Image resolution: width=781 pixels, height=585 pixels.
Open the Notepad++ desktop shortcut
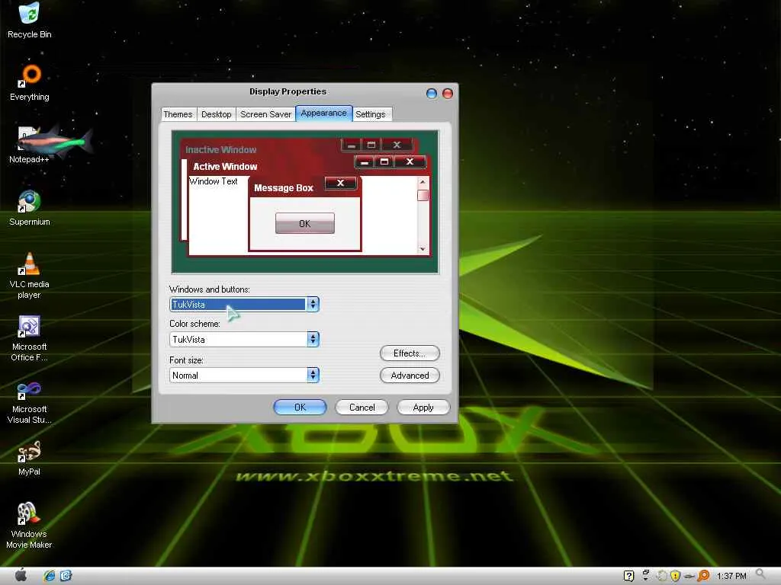coord(30,145)
